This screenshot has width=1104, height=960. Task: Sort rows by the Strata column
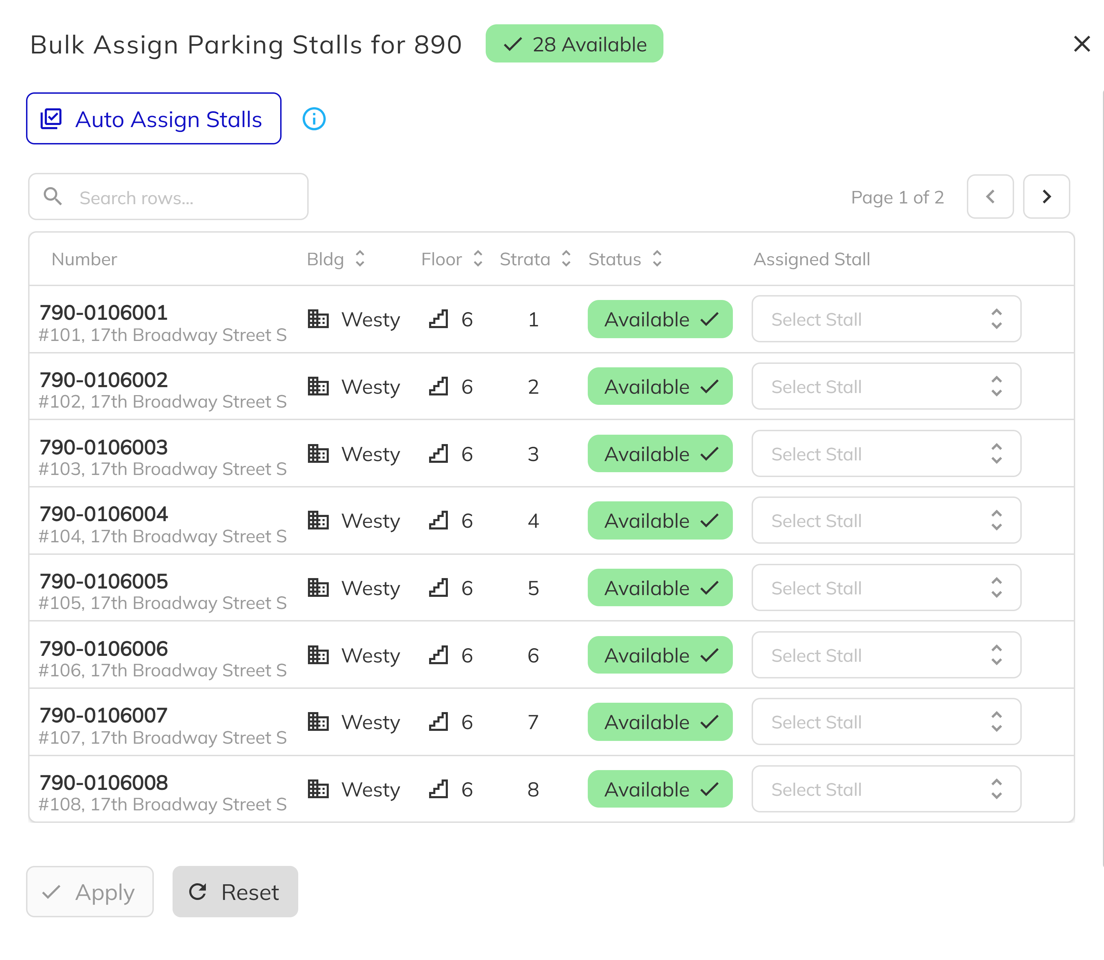coord(566,259)
